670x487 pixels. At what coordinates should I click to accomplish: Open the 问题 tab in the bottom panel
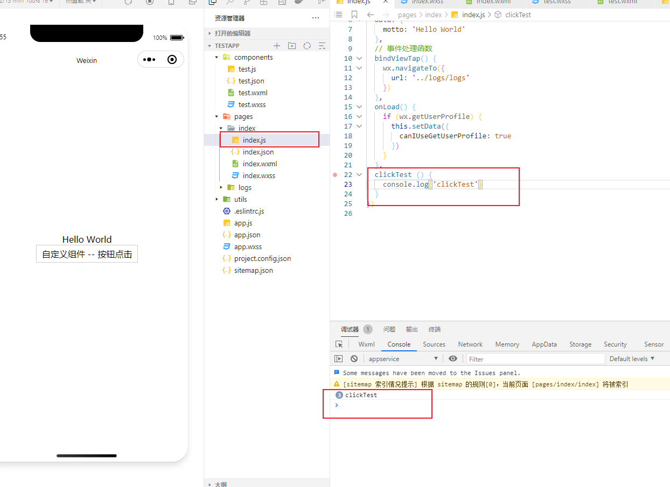click(x=389, y=329)
